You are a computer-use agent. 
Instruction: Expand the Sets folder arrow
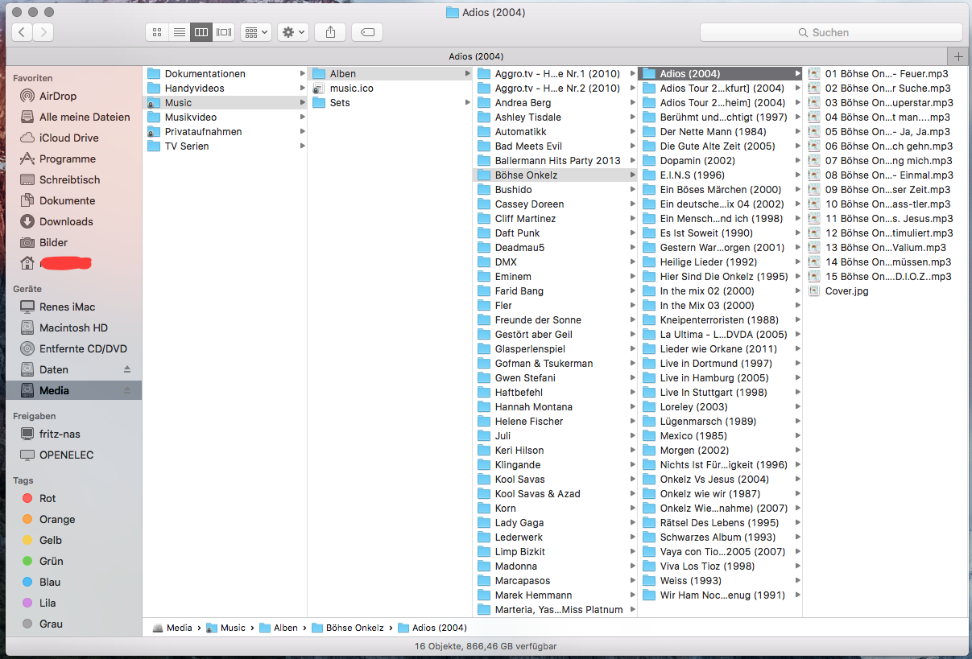[467, 103]
